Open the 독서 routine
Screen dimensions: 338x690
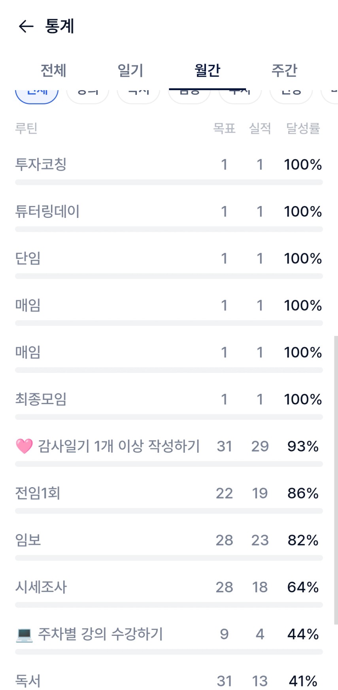(x=28, y=681)
